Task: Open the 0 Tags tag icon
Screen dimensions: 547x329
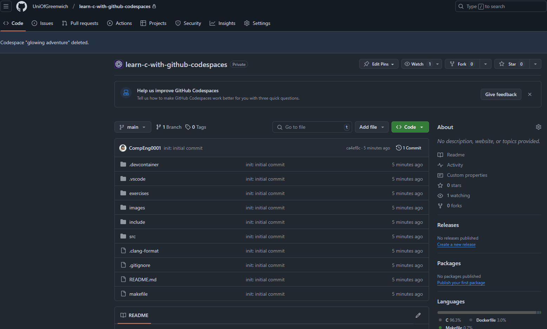Action: 188,127
